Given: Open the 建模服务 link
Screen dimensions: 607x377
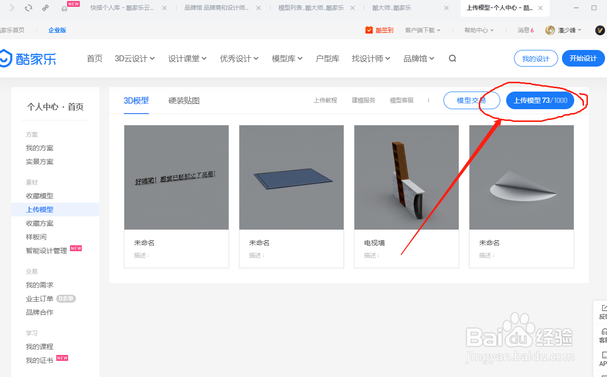Looking at the screenshot, I should (x=364, y=100).
